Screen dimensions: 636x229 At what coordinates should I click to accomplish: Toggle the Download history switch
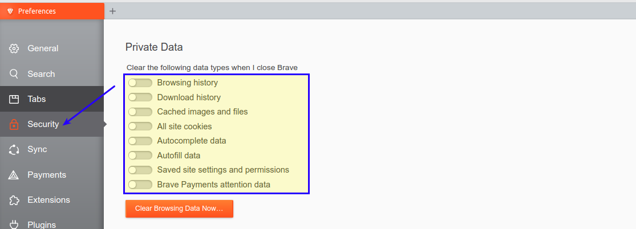(140, 97)
